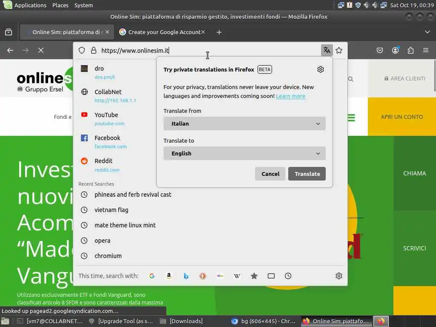The image size is (436, 327).
Task: Open a new tab with plus button
Action: tap(219, 32)
